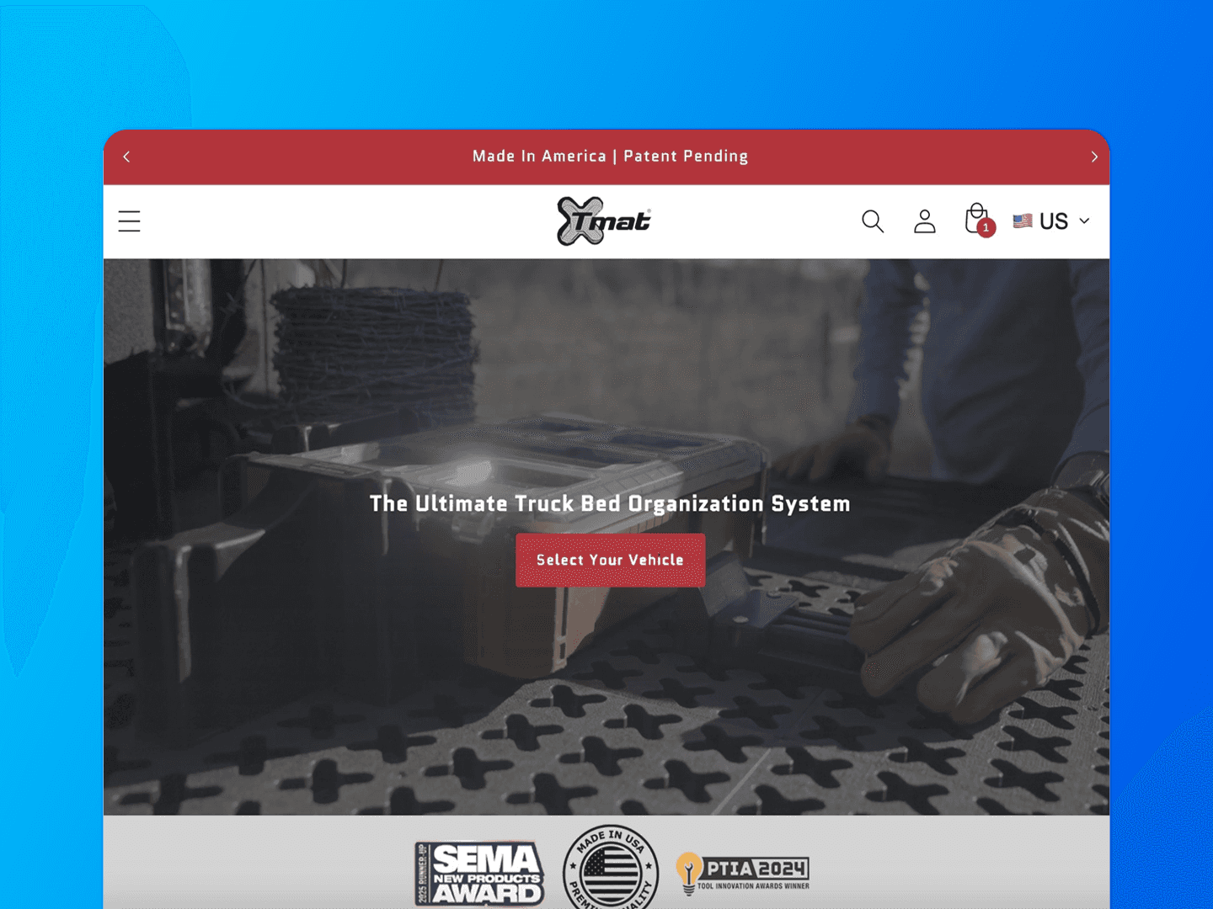
Task: Click the PTIA 2024 award badge
Action: click(743, 873)
